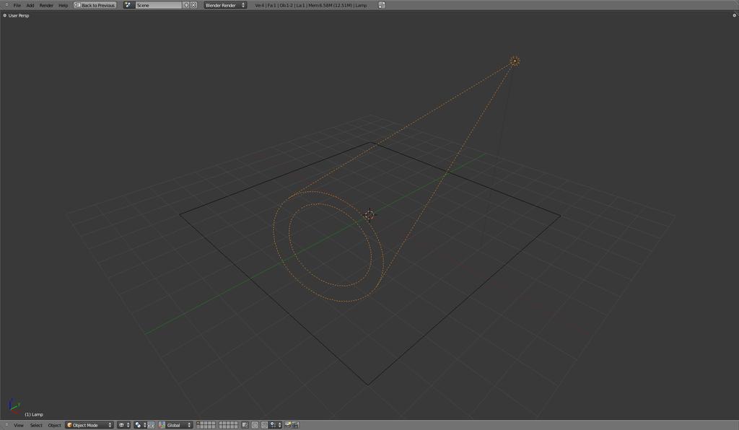Open the Help menu
Viewport: 739px width, 430px height.
tap(64, 5)
